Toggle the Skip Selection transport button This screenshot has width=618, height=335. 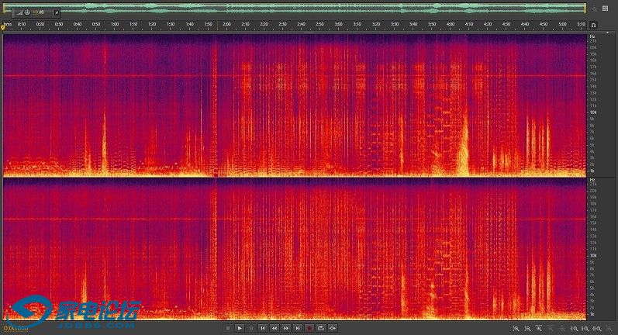333,328
